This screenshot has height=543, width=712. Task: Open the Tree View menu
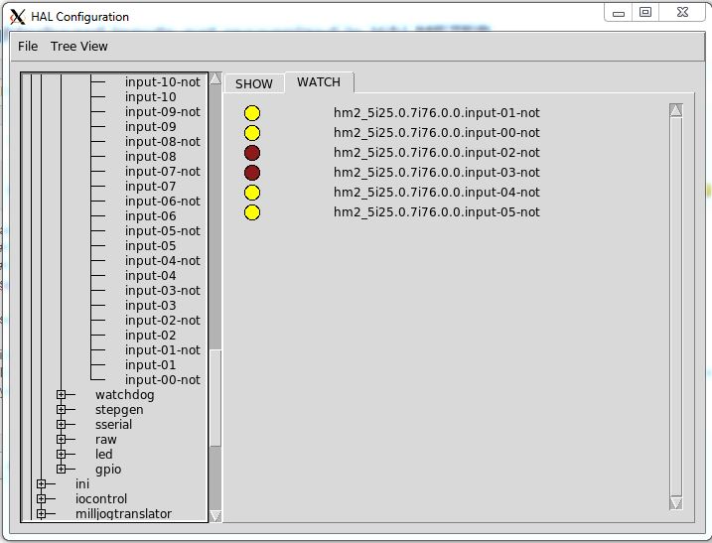coord(79,47)
